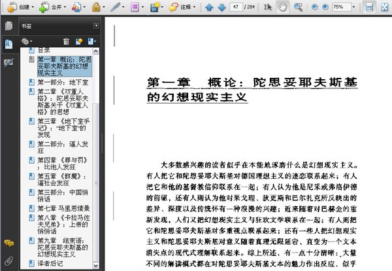This screenshot has width=392, height=271.
Task: Click the Sign pen icon
Action: pyautogui.click(x=115, y=7)
